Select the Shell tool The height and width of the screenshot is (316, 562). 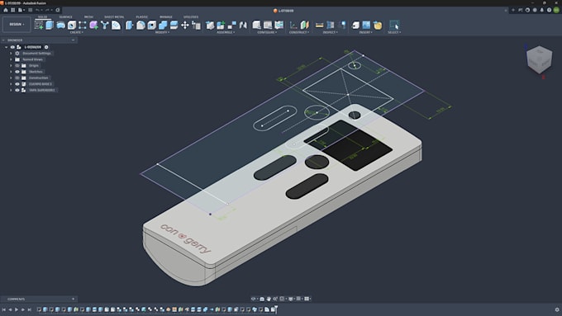[151, 25]
